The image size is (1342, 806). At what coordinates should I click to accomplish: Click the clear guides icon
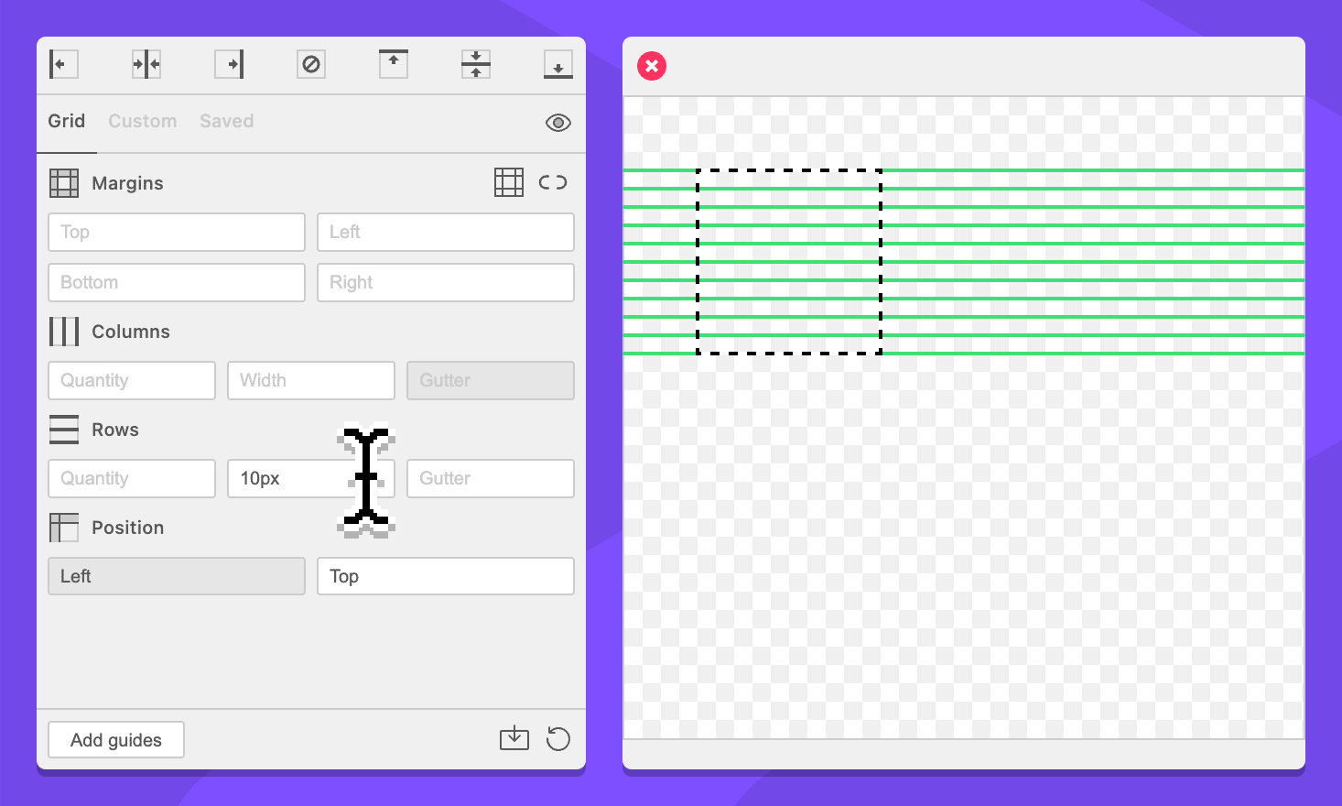311,64
